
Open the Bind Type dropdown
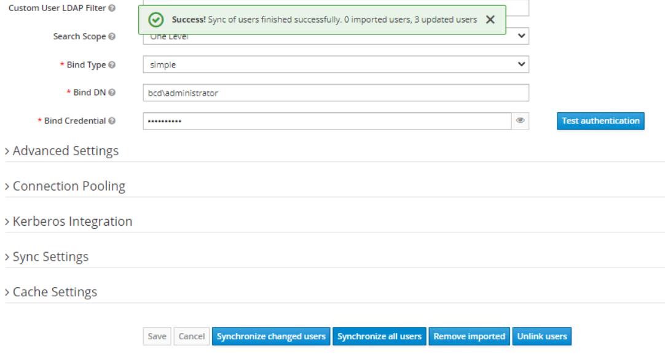pyautogui.click(x=336, y=64)
